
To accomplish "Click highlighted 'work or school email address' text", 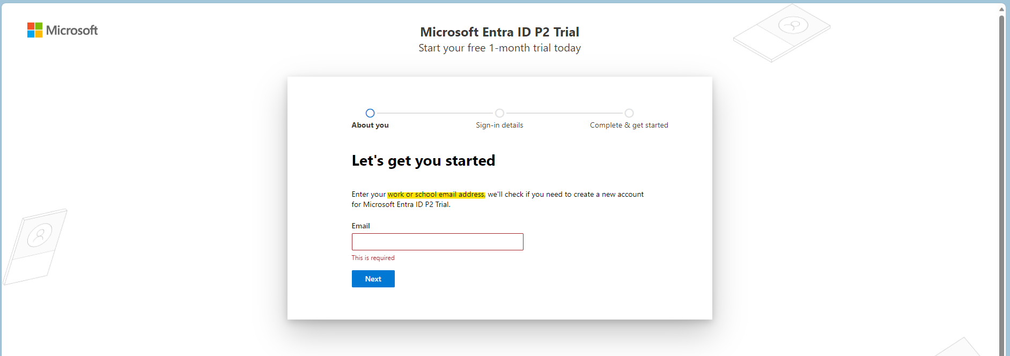I will click(x=436, y=195).
